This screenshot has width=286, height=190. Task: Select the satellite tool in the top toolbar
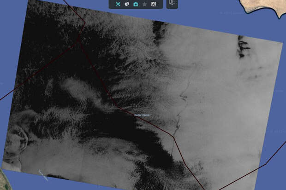(118, 4)
